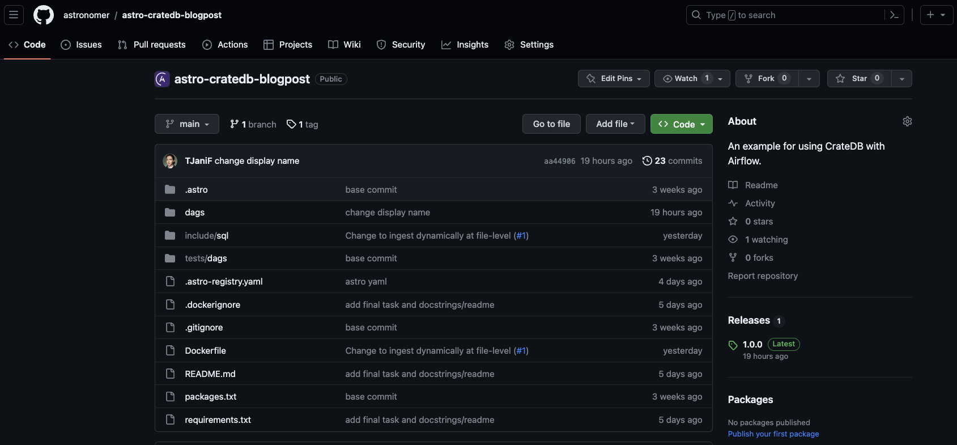Screen dimensions: 957x445
Task: Click the astro-cratedb-blogpost repository avatar icon
Action: click(x=162, y=79)
